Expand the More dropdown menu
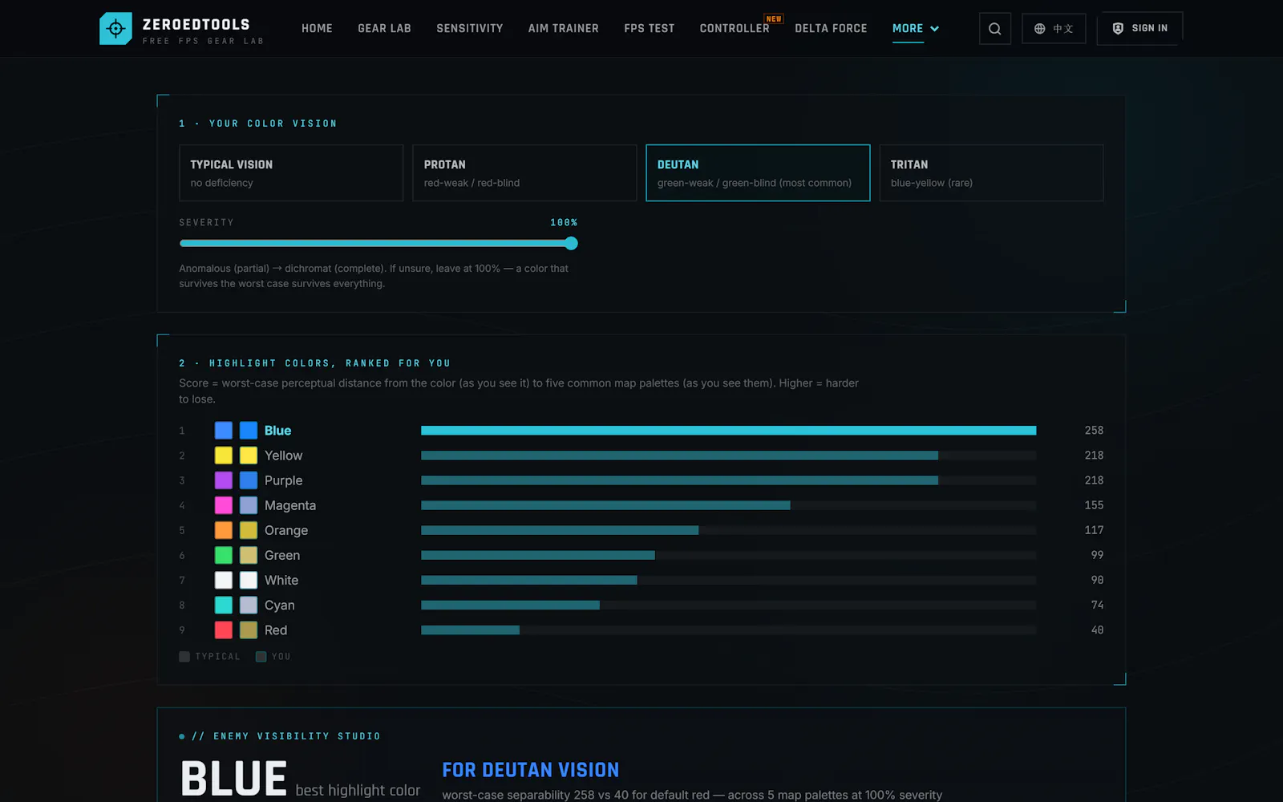The width and height of the screenshot is (1283, 802). click(x=915, y=28)
